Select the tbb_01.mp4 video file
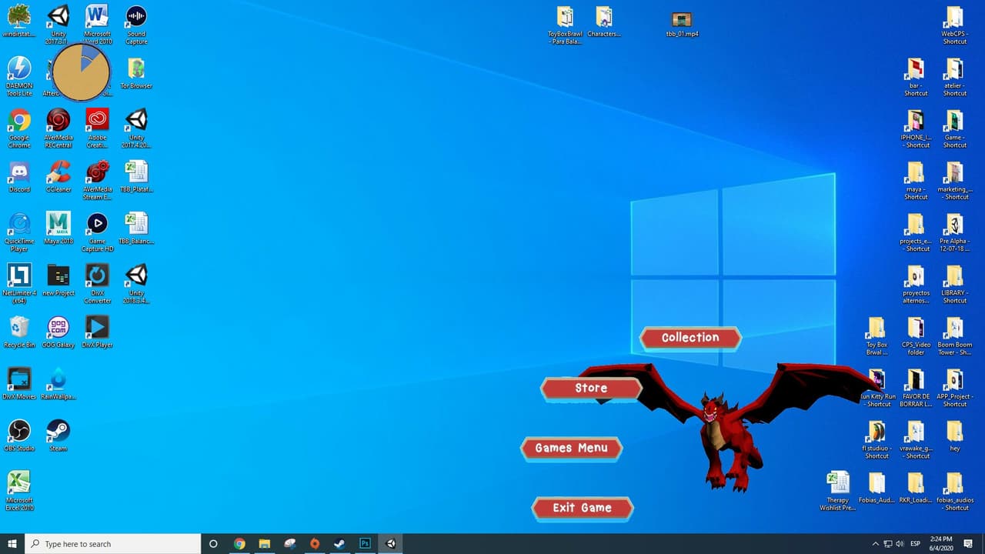The image size is (985, 554). [x=682, y=23]
